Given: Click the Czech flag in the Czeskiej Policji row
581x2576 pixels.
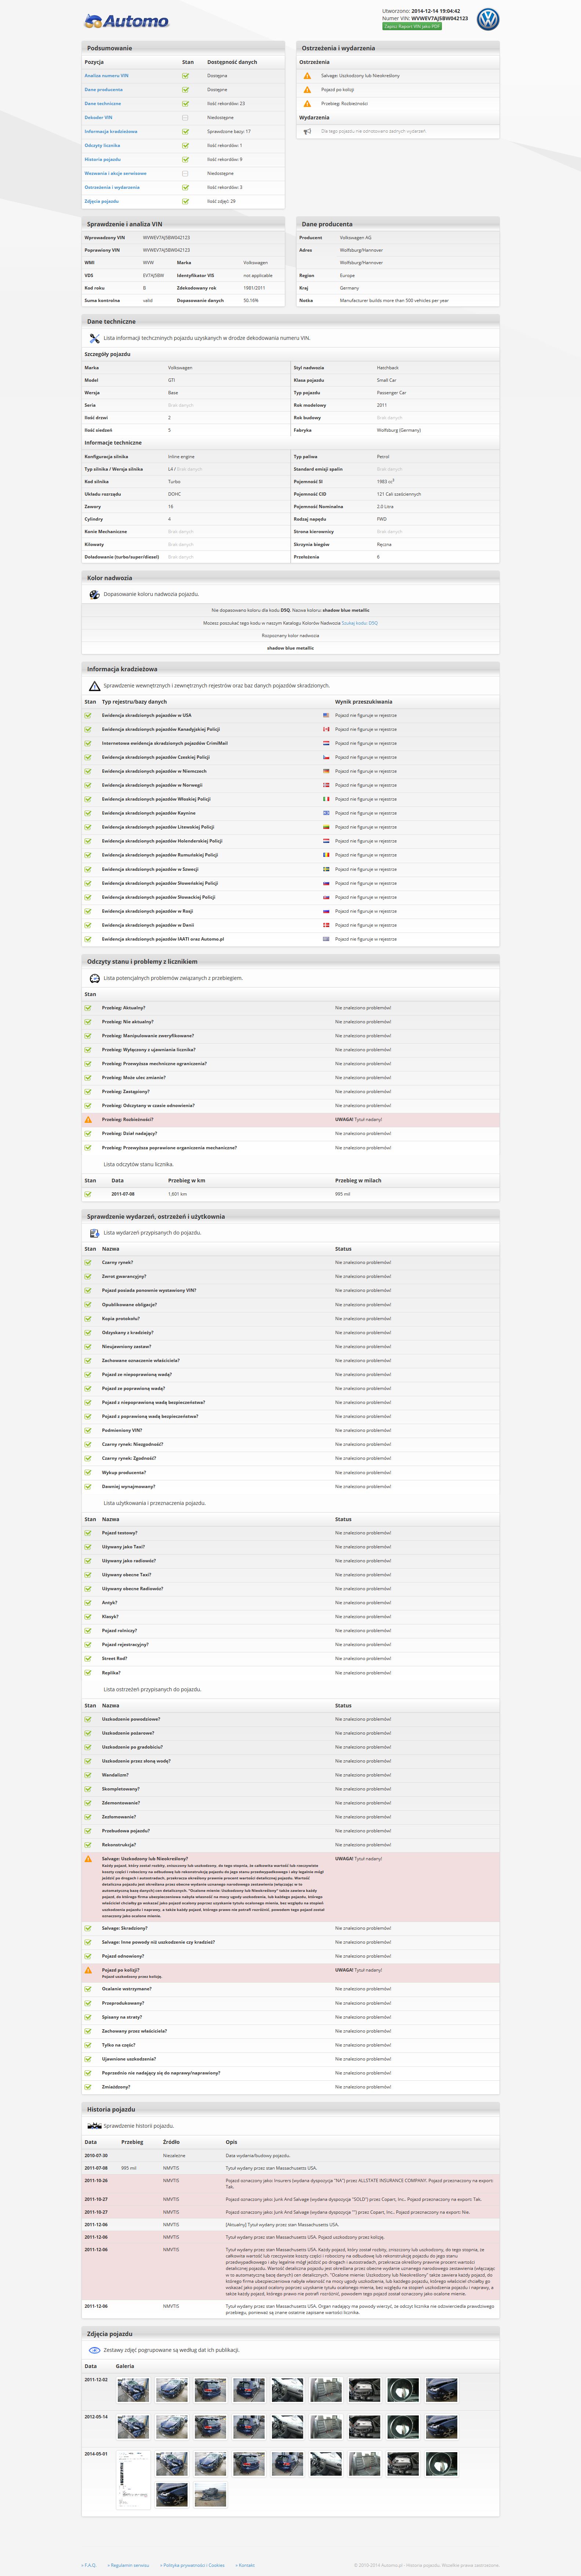Looking at the screenshot, I should click(326, 757).
